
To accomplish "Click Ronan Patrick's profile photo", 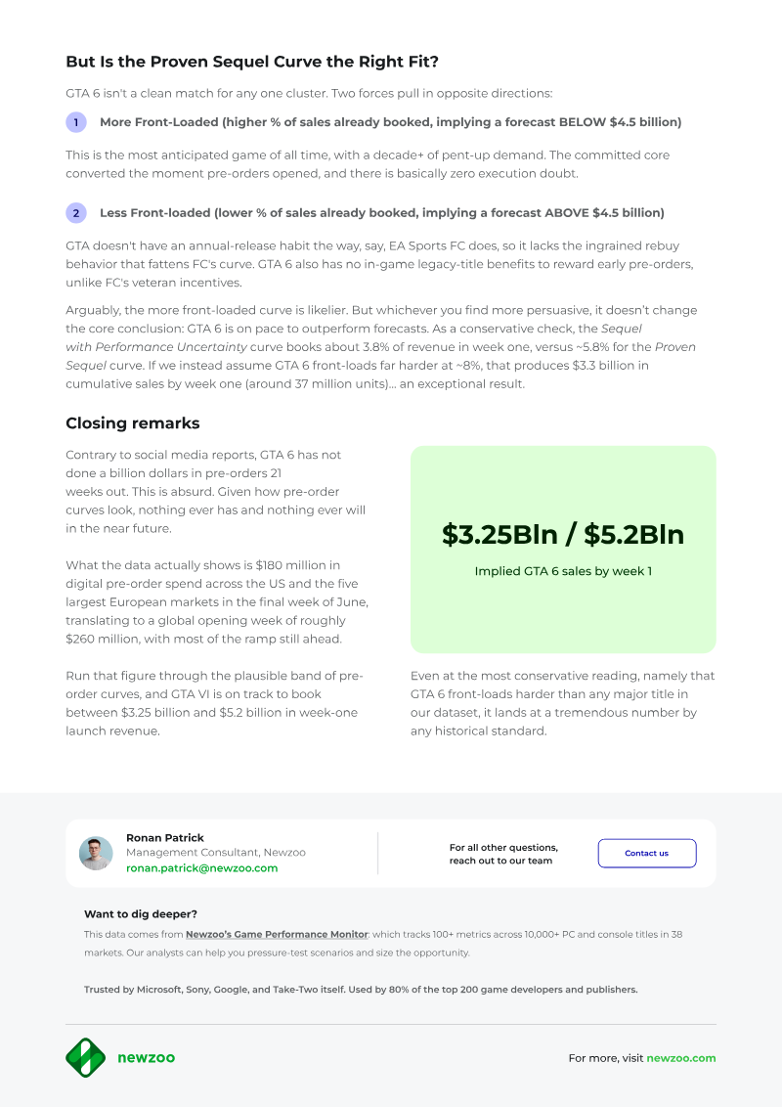I will click(x=96, y=854).
